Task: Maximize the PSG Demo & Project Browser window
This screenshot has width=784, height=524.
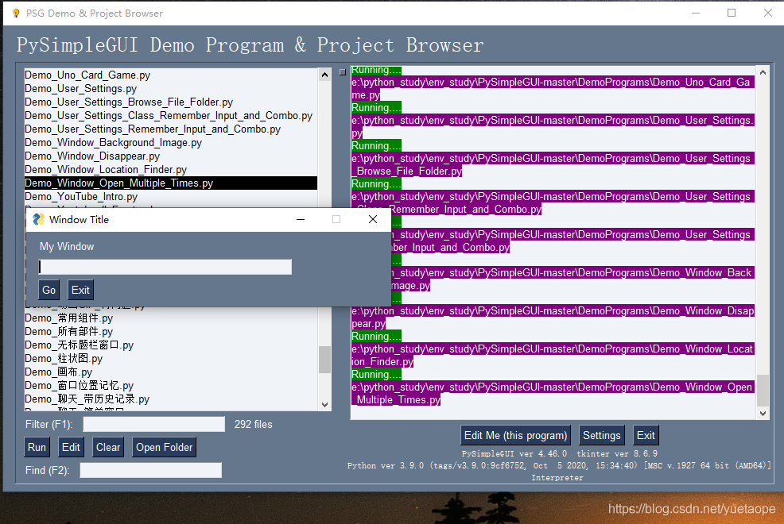Action: coord(732,13)
